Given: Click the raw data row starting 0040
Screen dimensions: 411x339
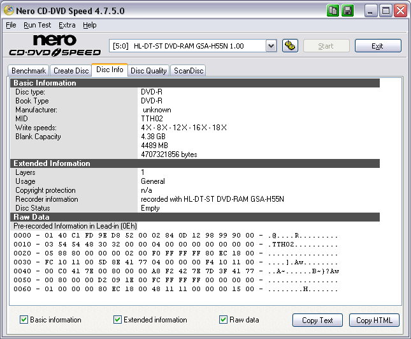Looking at the screenshot, I should 176,271.
